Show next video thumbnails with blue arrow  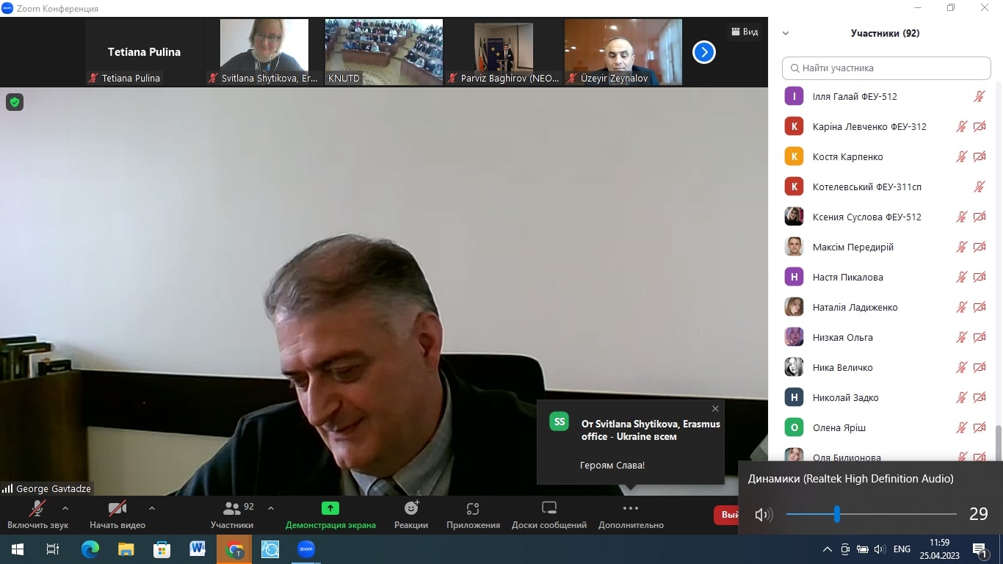pyautogui.click(x=704, y=52)
